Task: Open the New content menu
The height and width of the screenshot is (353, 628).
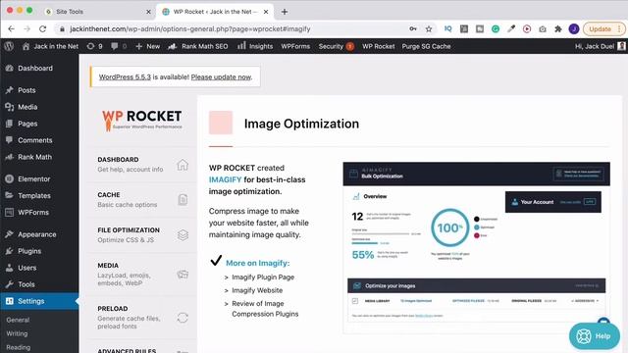Action: point(148,46)
